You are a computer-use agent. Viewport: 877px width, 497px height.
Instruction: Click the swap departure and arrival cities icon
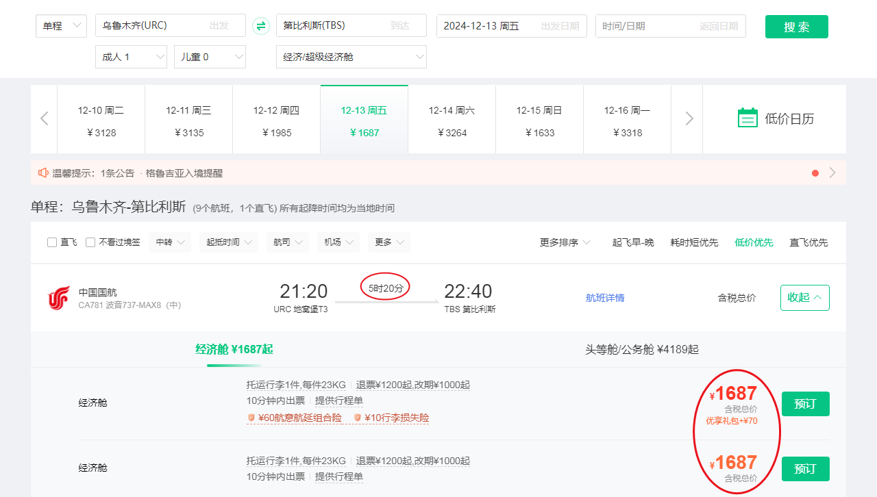(x=261, y=25)
